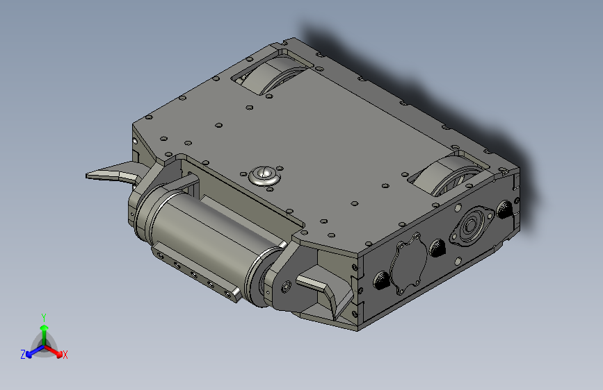Image resolution: width=603 pixels, height=390 pixels.
Task: Select the oval cover plate on the side panel
Action: point(409,264)
